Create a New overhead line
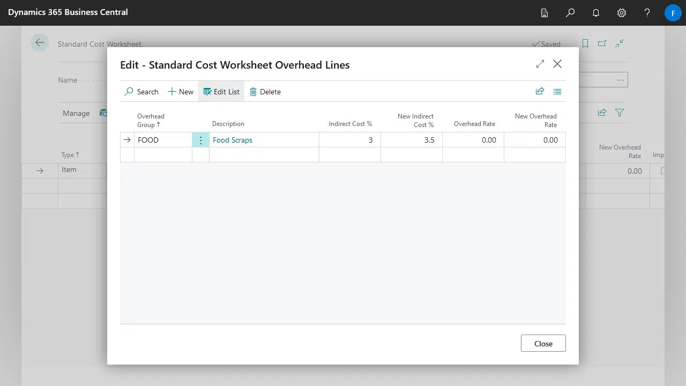686x386 pixels. coord(181,92)
